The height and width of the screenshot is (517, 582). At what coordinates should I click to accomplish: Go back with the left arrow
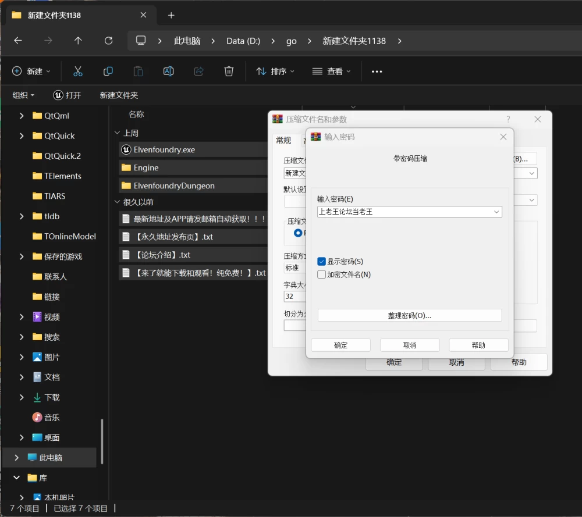(18, 41)
